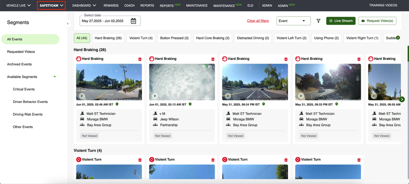Expand the DASHBOARD menu
This screenshot has height=184, width=409.
[x=84, y=5]
